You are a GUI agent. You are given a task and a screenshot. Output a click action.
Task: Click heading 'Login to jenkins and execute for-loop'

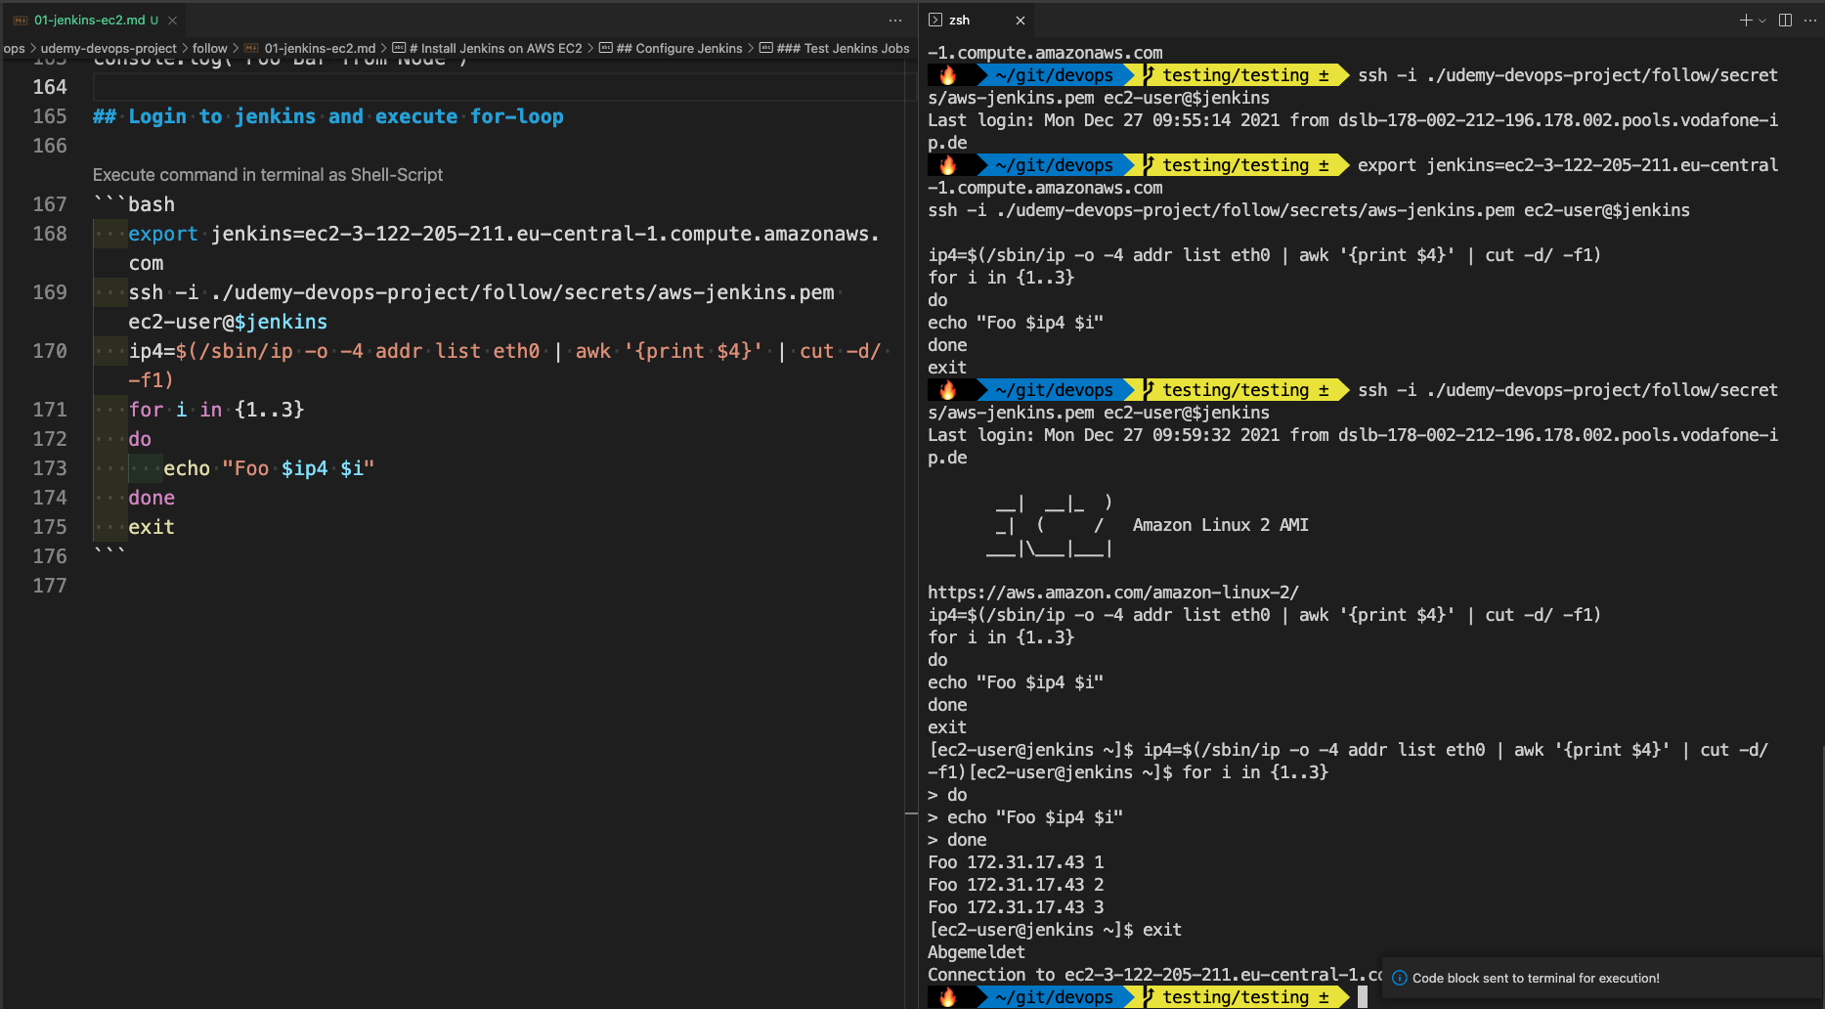(346, 116)
